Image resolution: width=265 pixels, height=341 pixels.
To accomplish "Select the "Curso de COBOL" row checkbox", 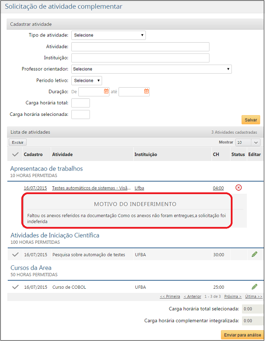I will click(x=15, y=287).
